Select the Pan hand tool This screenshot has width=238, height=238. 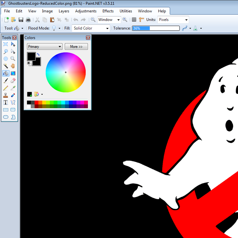pyautogui.click(x=13, y=66)
